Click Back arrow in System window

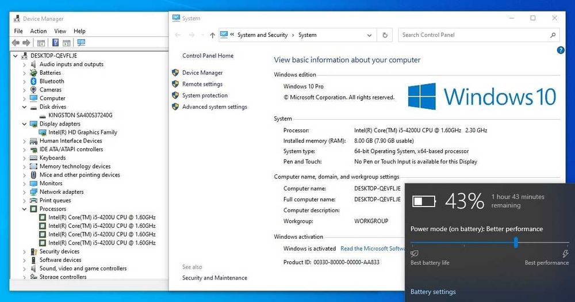(178, 35)
